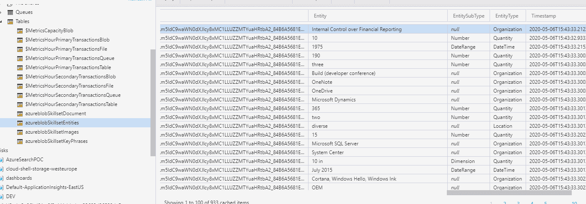This screenshot has height=204, width=586.
Task: Click the azureblobSkillsetDocument table icon
Action: click(20, 114)
